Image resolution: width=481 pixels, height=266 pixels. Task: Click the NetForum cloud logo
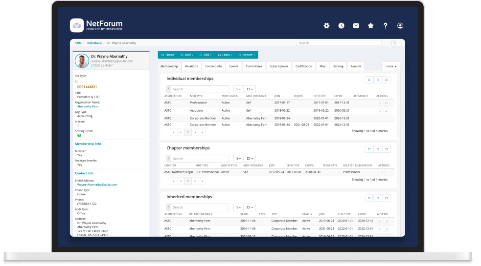coord(77,25)
